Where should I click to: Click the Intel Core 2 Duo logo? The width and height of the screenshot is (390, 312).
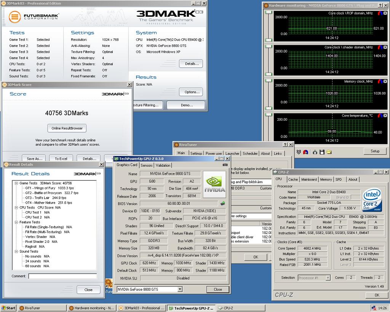click(372, 200)
